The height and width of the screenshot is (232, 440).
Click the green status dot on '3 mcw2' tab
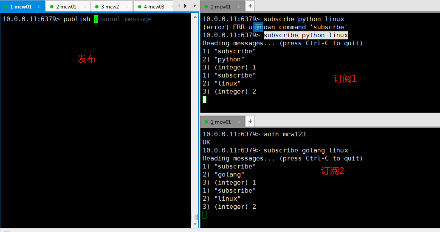97,7
